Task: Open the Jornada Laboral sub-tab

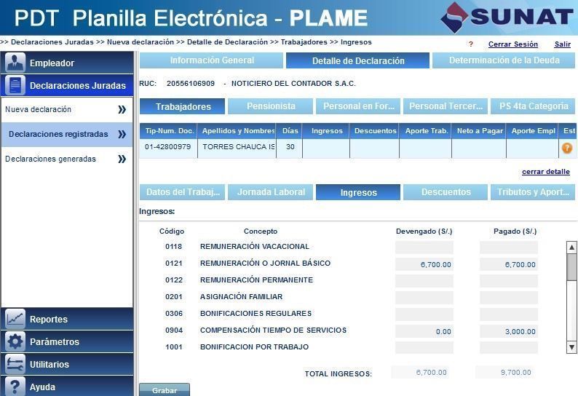Action: (271, 192)
